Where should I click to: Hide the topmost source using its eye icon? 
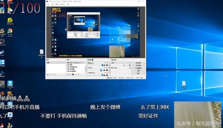(68, 63)
